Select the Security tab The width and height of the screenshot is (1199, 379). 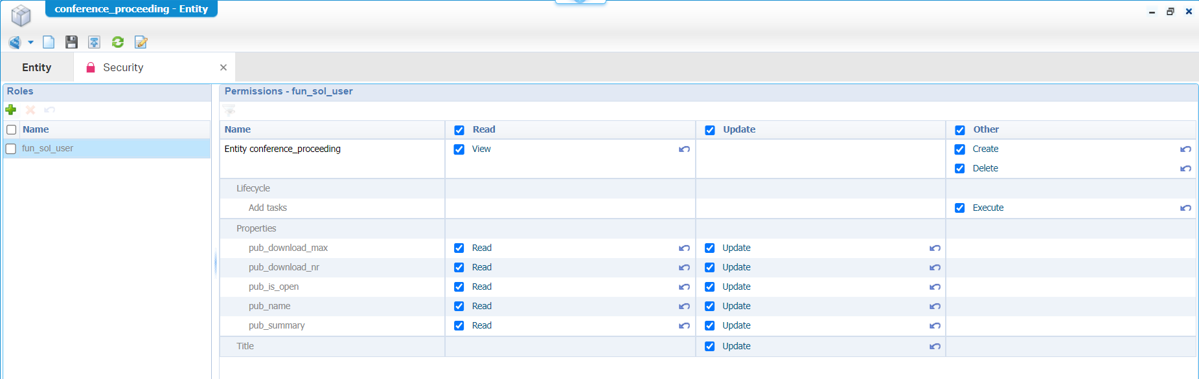[x=123, y=67]
